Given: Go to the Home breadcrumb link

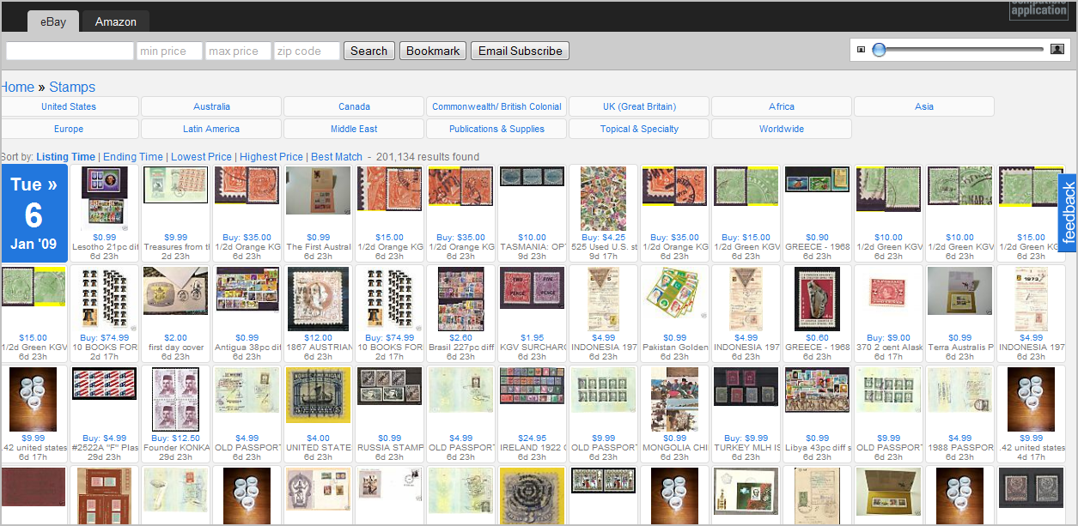Looking at the screenshot, I should (x=17, y=87).
